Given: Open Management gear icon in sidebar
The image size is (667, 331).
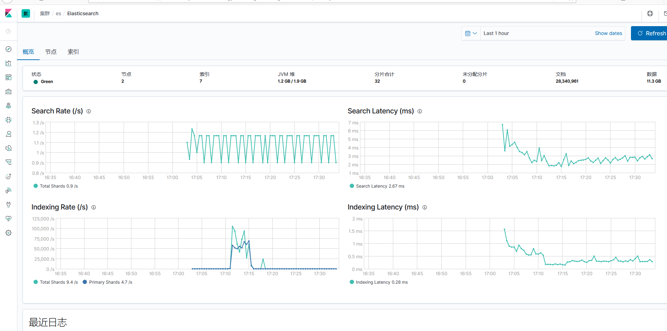Looking at the screenshot, I should click(x=8, y=233).
